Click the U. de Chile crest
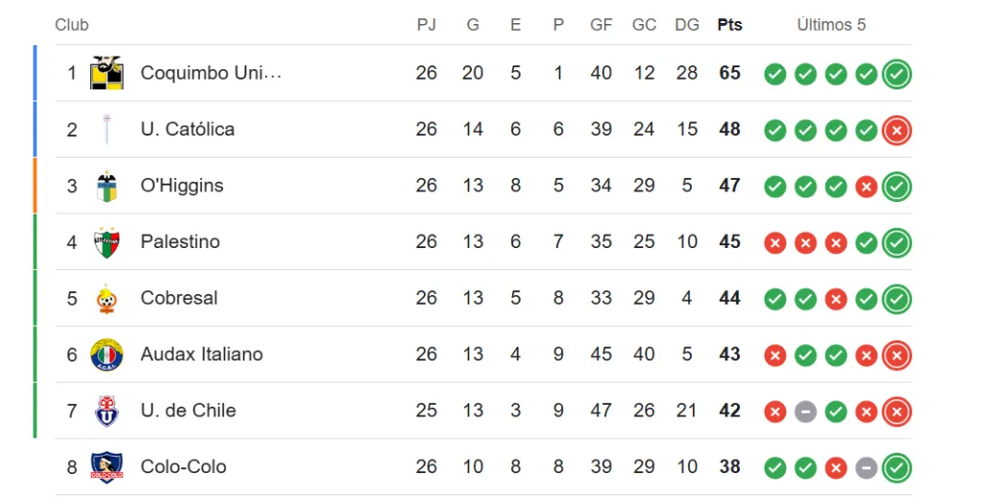Viewport: 984px width, 498px height. point(107,411)
